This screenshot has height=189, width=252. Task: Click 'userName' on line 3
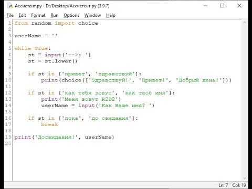[28, 36]
